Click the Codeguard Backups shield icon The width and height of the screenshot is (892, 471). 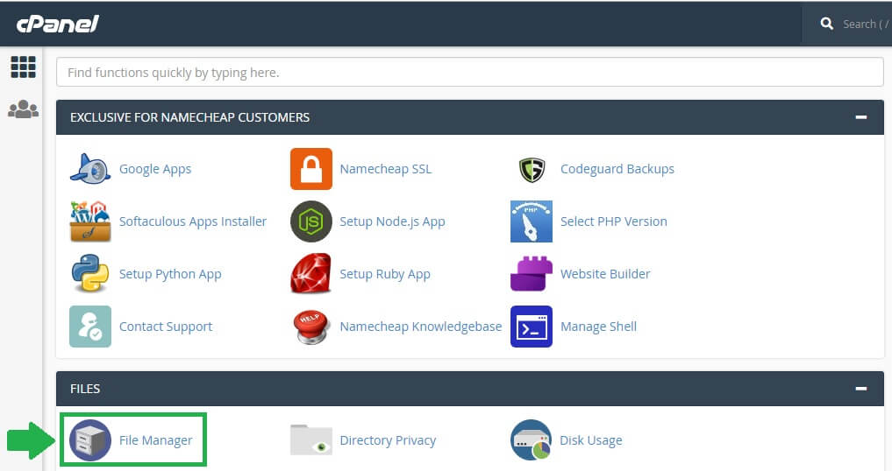(x=532, y=169)
